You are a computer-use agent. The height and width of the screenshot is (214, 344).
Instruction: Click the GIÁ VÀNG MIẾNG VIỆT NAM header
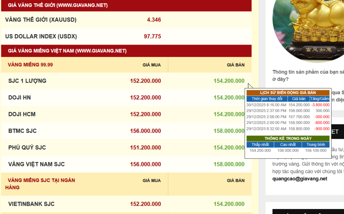click(67, 51)
